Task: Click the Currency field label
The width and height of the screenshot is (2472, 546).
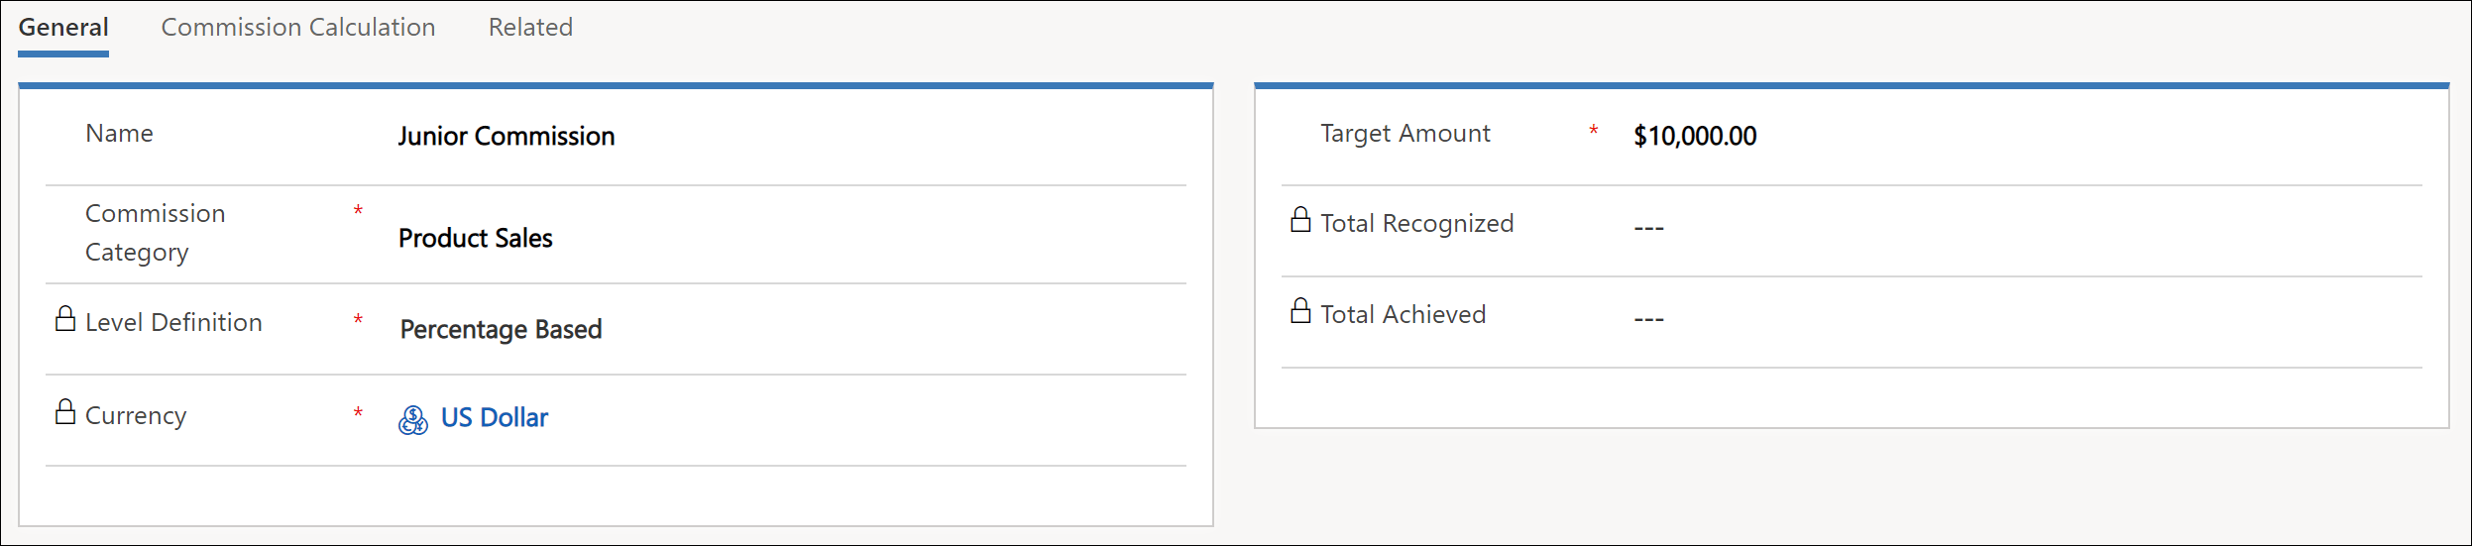Action: (136, 415)
